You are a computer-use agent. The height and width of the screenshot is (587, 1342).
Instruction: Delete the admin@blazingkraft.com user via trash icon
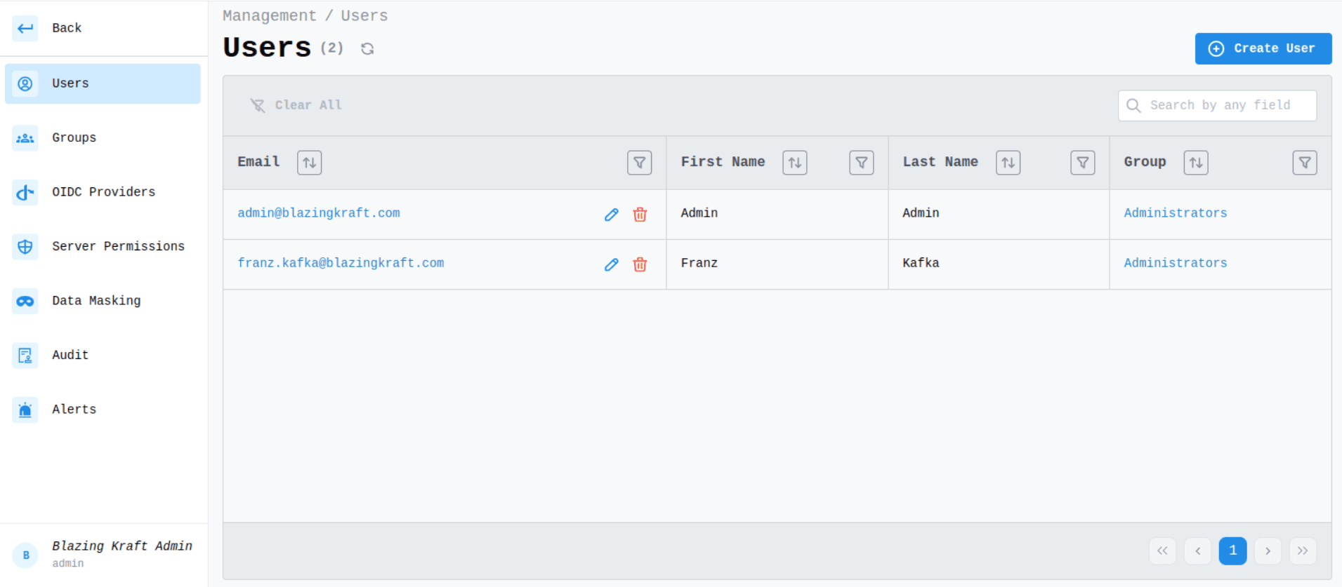640,215
